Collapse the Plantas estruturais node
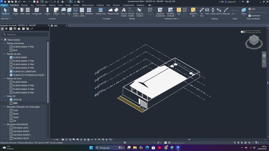Viewport: 269px width, 151px height. point(5,43)
